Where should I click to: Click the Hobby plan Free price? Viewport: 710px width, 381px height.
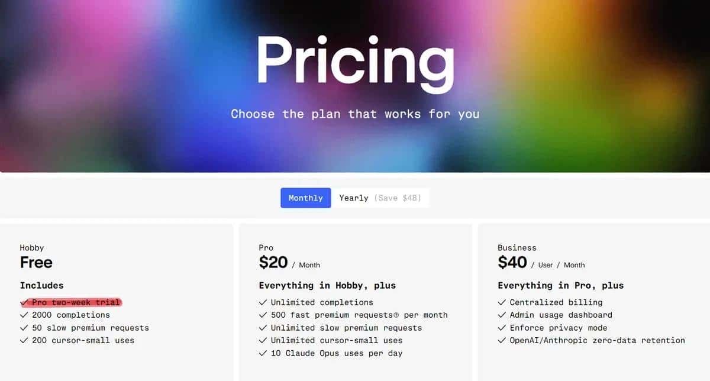[x=36, y=262]
